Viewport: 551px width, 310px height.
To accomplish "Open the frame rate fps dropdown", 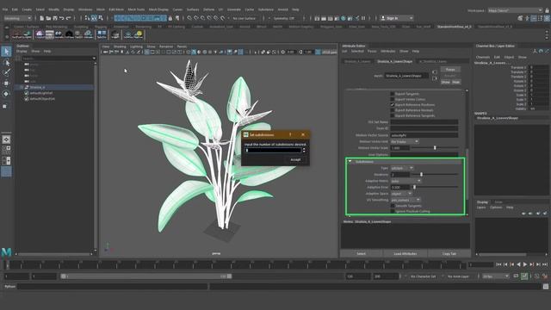I will click(496, 276).
